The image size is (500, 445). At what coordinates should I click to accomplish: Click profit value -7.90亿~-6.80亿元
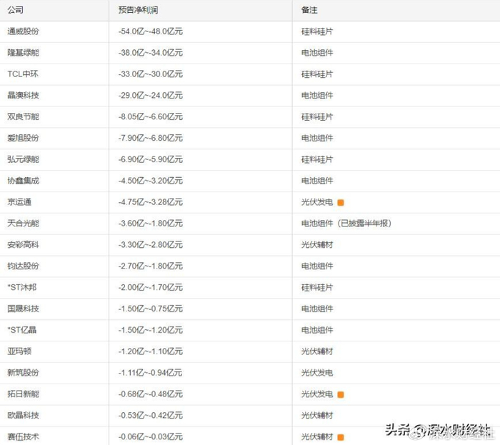151,138
